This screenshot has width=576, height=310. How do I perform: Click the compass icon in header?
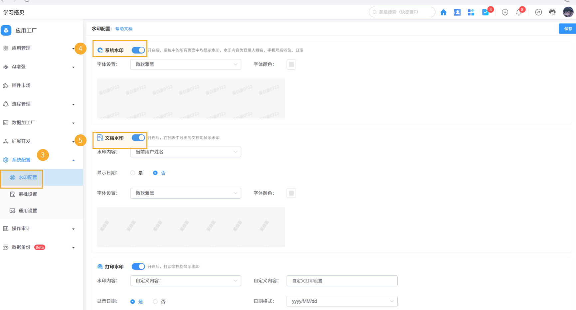538,12
